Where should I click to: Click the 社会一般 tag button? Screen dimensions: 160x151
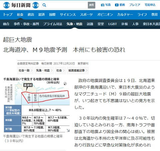coord(25,70)
